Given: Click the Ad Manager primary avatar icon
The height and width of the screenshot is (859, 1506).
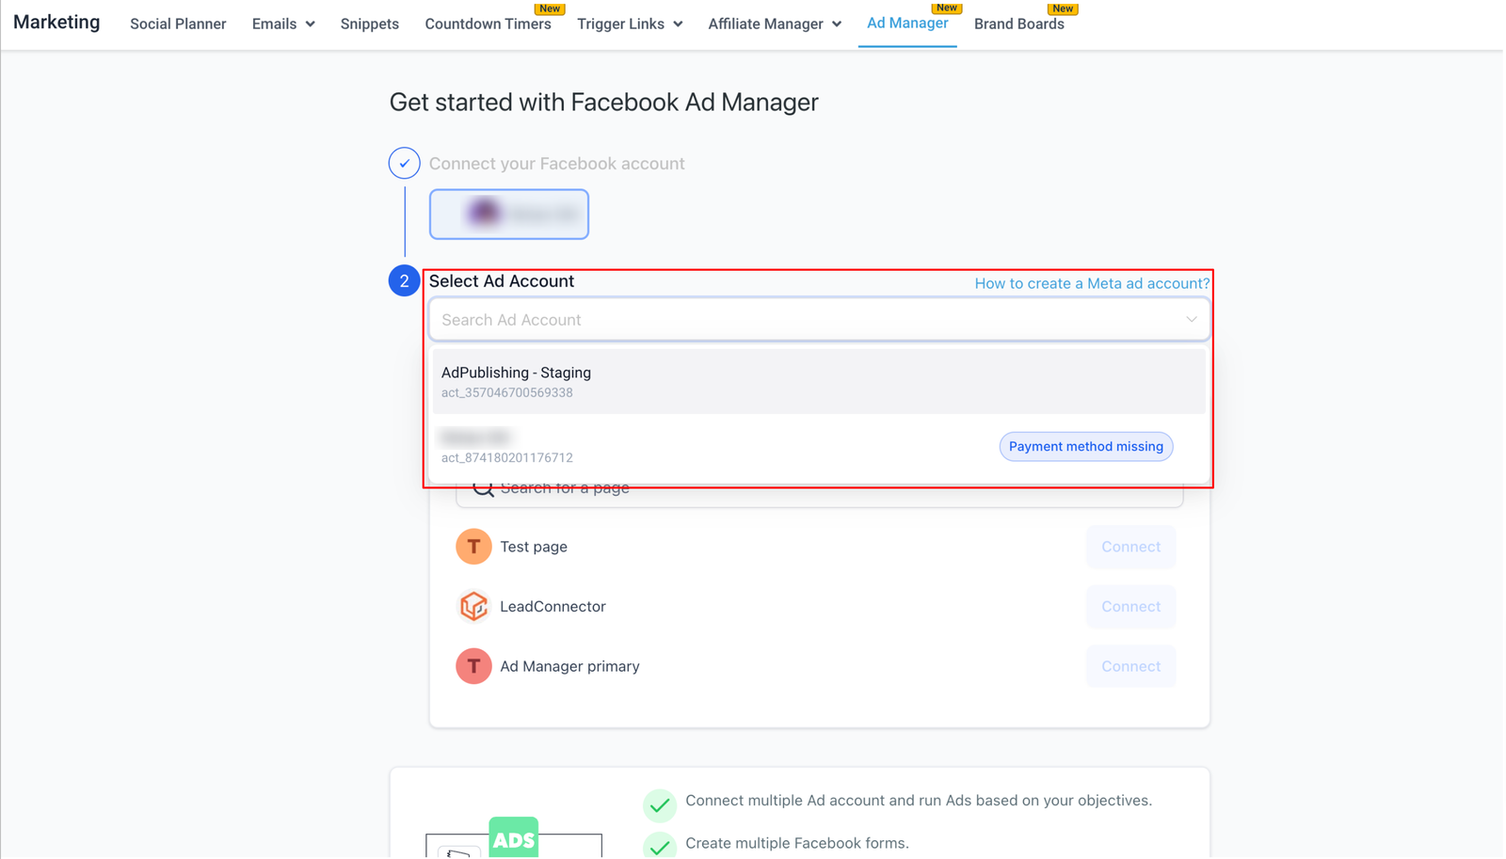Looking at the screenshot, I should pyautogui.click(x=473, y=666).
